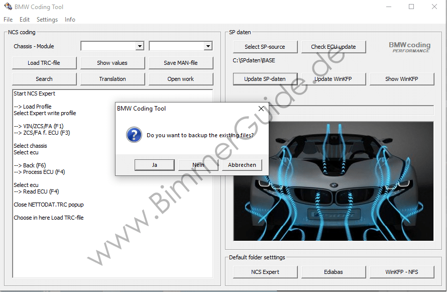Open the Info menu
The width and height of the screenshot is (447, 292).
[70, 20]
